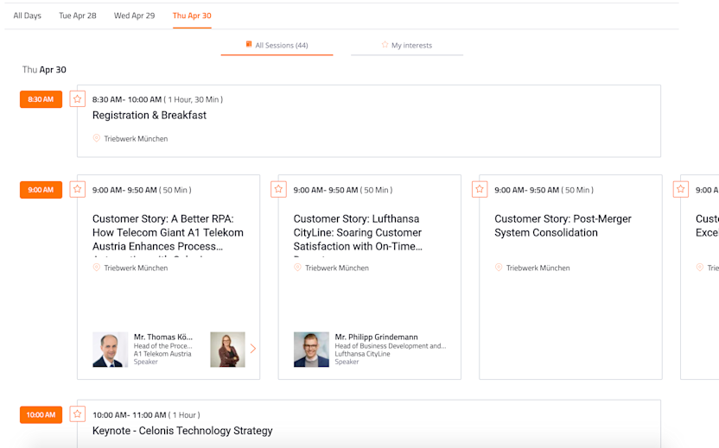Click the Thu Apr 30 date heading
The image size is (719, 448).
tap(44, 70)
